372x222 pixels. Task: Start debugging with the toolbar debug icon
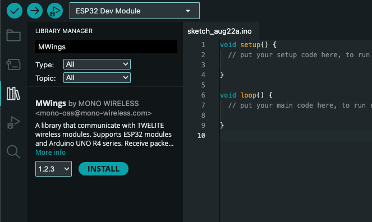pos(55,11)
